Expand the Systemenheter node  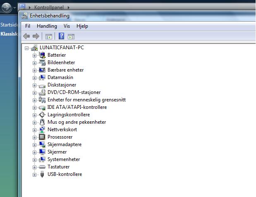(34, 160)
